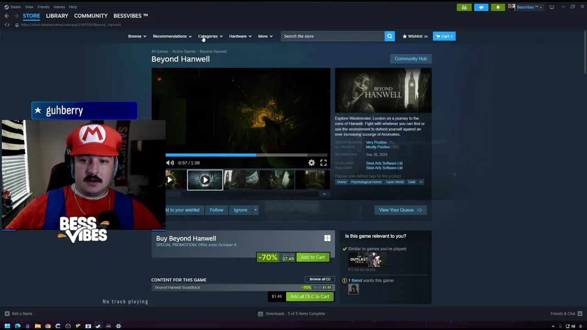587x330 pixels.
Task: Open Steel Arts Software Ltd developer link
Action: tap(384, 163)
